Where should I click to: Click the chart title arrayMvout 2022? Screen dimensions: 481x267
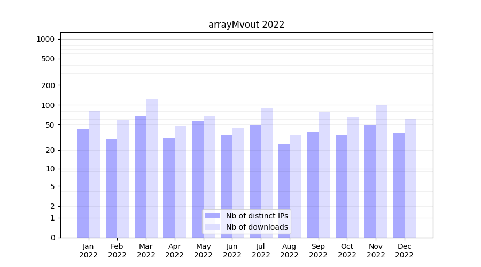click(246, 25)
